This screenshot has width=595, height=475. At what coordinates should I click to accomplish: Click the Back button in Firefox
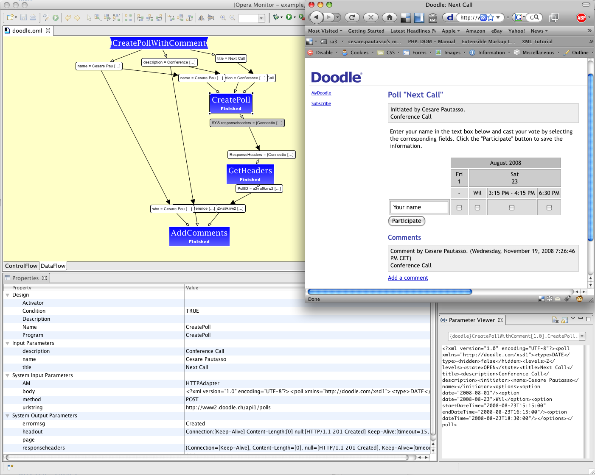[316, 17]
